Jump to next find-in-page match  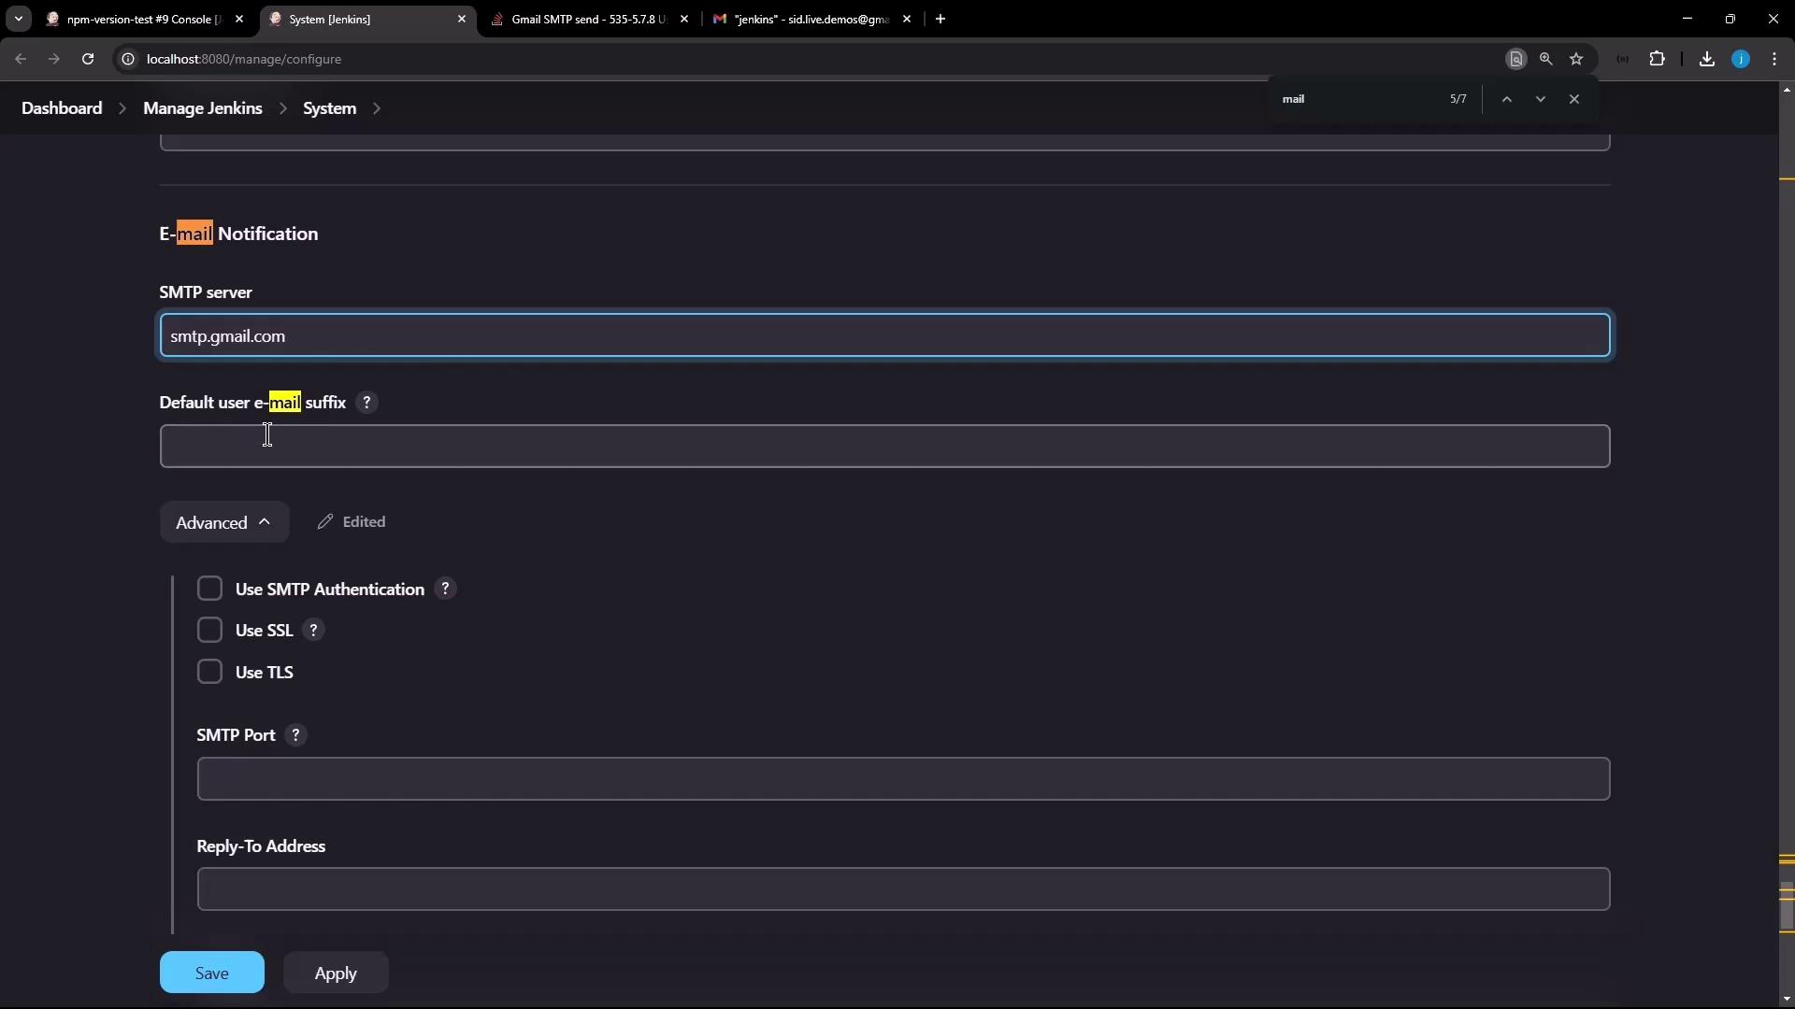pos(1540,99)
